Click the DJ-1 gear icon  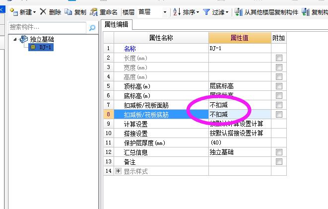pos(33,47)
